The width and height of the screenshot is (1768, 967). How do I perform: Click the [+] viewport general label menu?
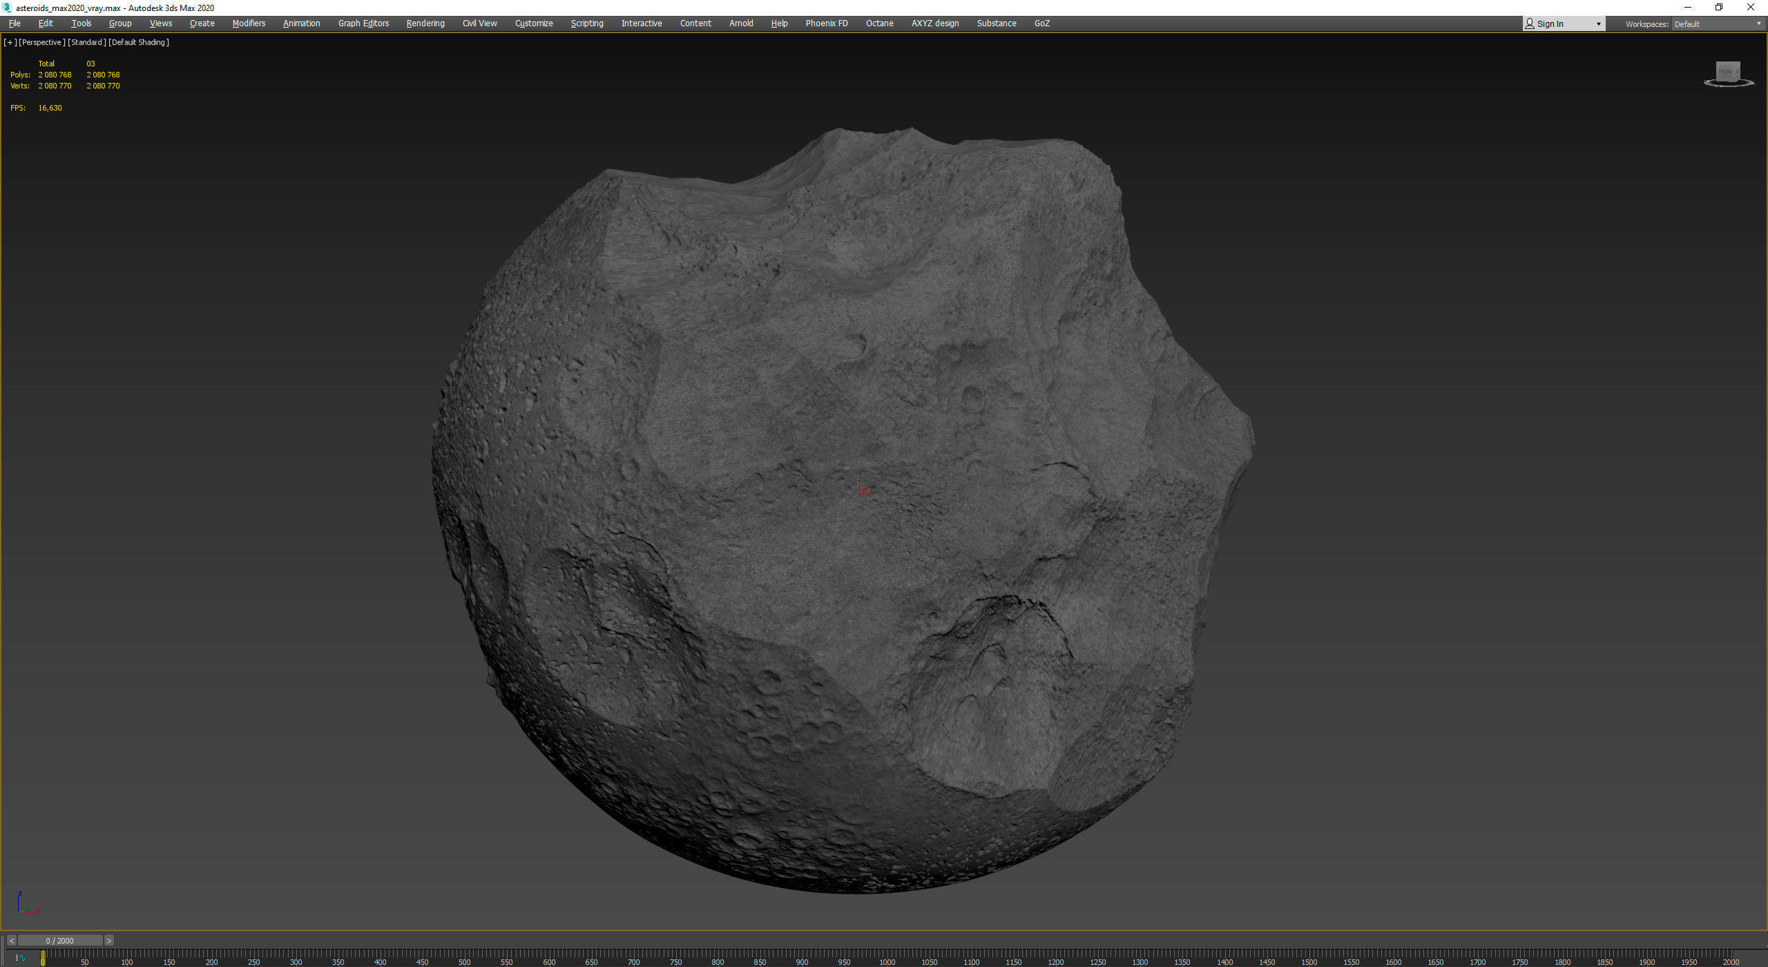click(10, 42)
